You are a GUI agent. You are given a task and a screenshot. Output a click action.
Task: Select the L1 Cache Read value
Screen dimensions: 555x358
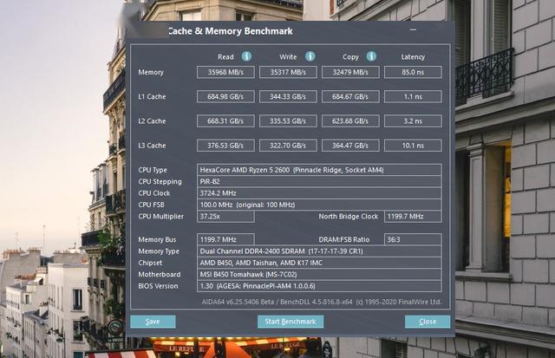tap(225, 96)
